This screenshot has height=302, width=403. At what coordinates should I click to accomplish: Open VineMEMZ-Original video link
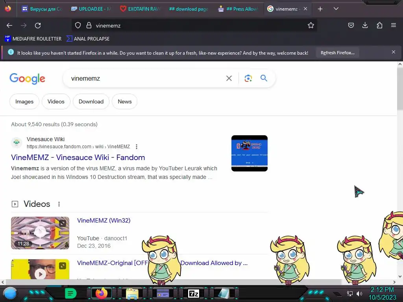(162, 263)
